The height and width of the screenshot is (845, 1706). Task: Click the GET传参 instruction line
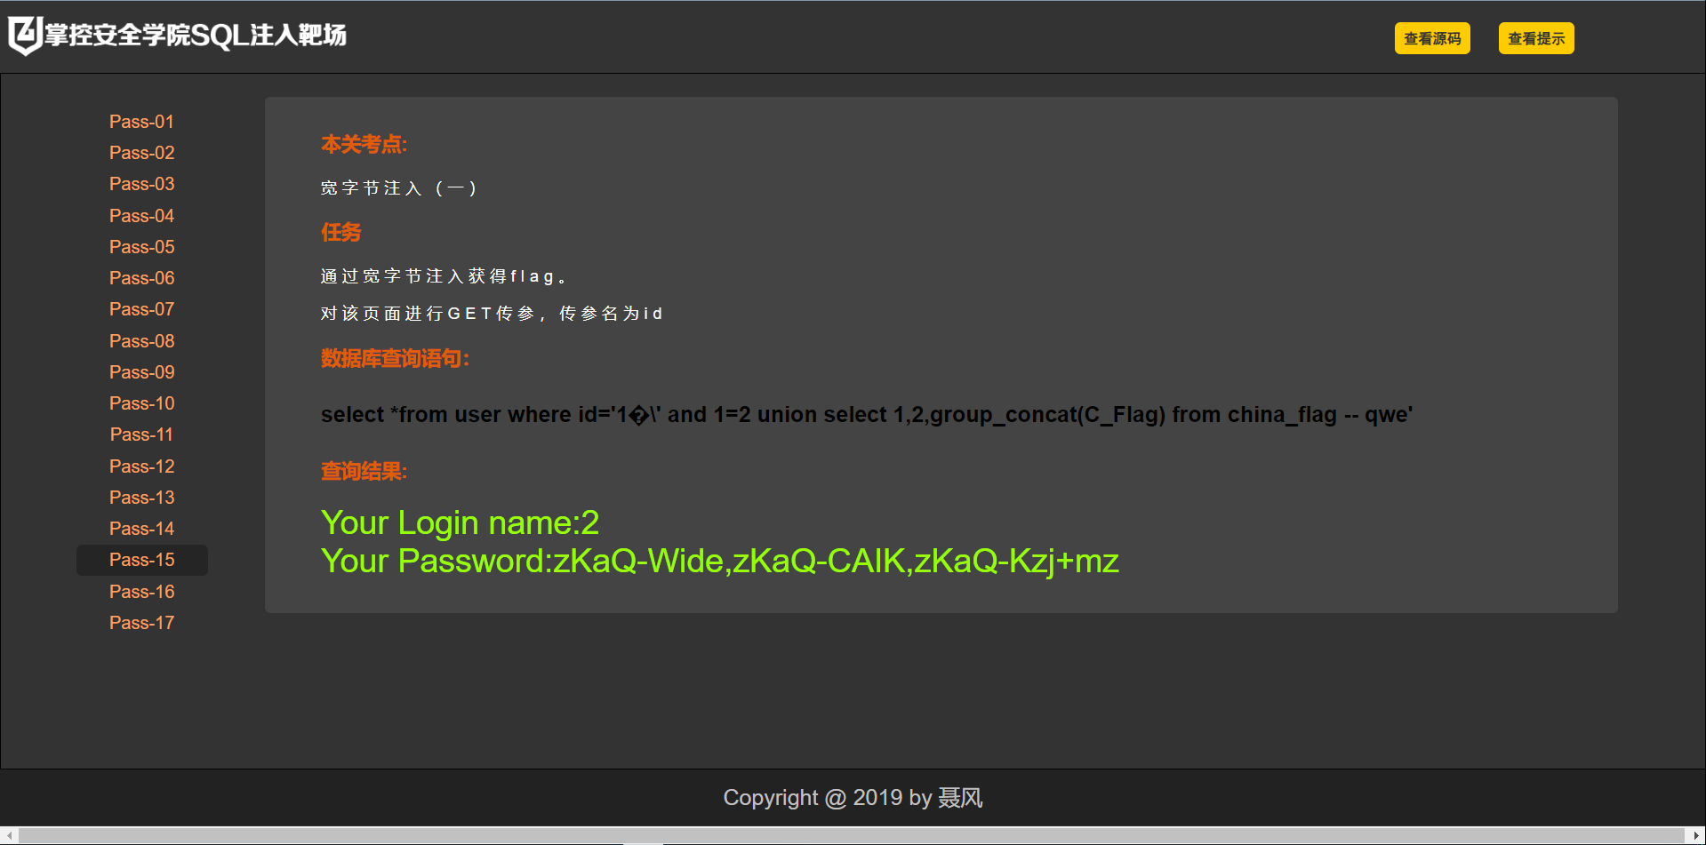click(x=492, y=314)
